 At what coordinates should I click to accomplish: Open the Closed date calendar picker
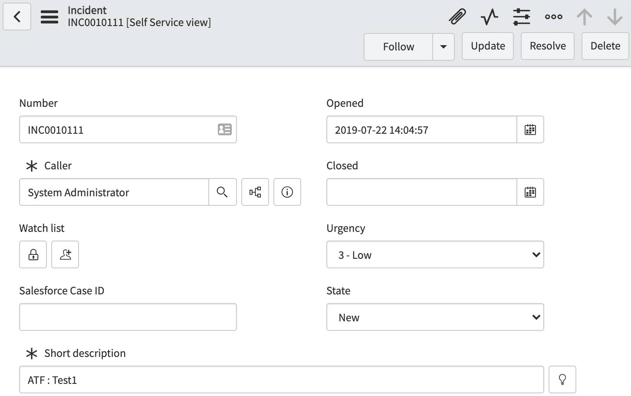click(530, 192)
